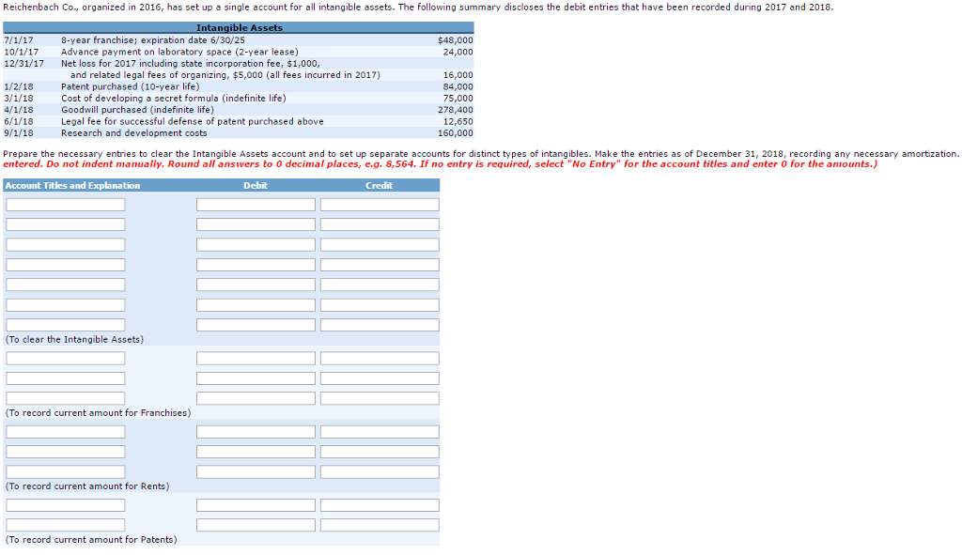Select second account title field of clear Intangible Assets entry
The width and height of the screenshot is (962, 555).
click(66, 224)
